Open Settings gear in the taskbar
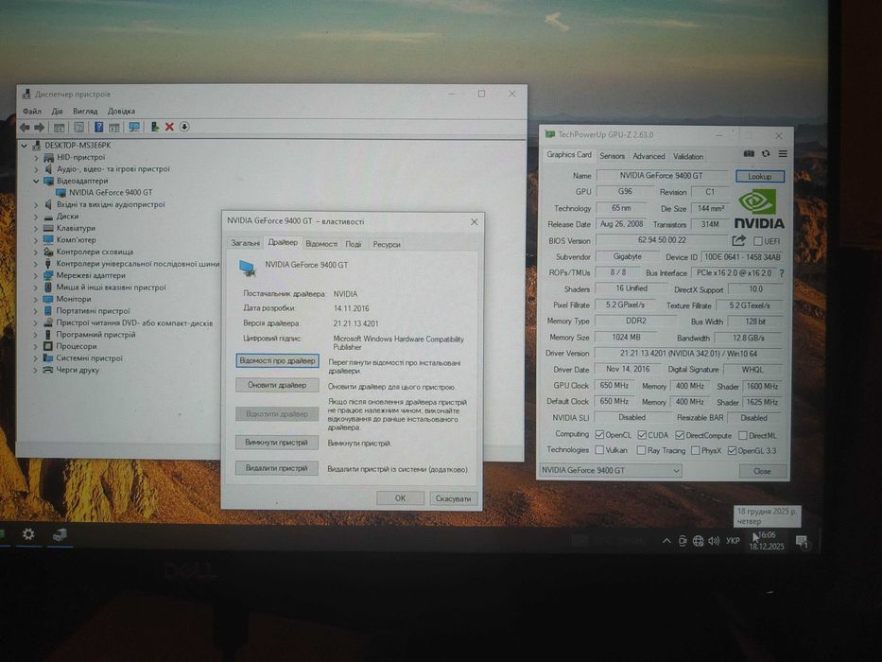The width and height of the screenshot is (882, 662). (x=28, y=533)
